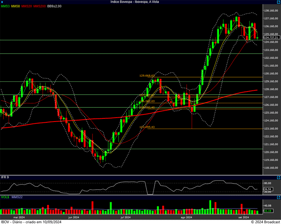Click the 138.160,00 price axis label

(270, 11)
